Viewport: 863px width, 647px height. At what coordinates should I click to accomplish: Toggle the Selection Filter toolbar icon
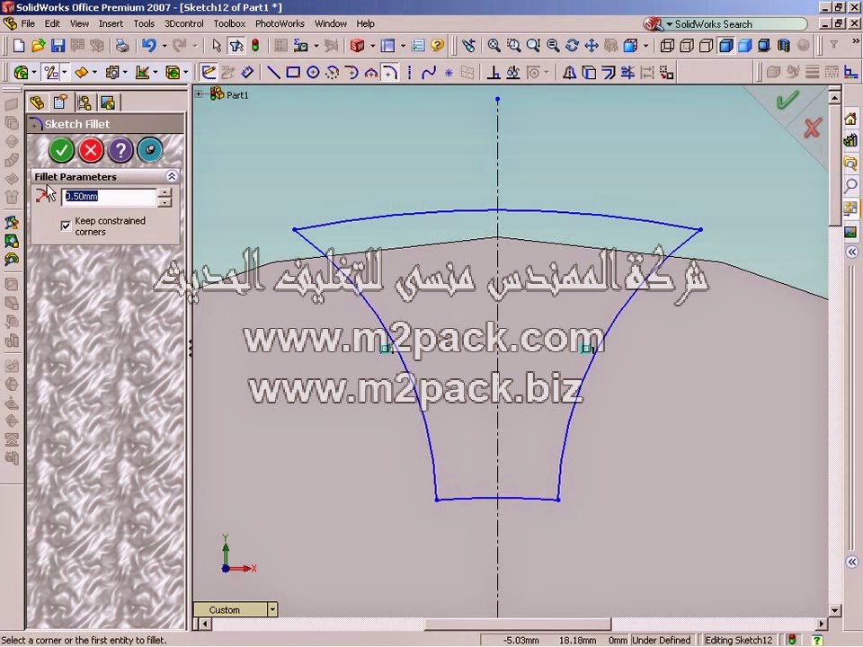tap(236, 46)
